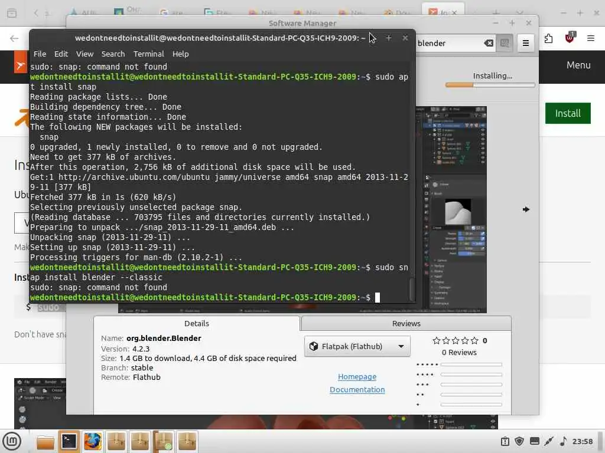Image resolution: width=605 pixels, height=453 pixels.
Task: Click the green Install button on the Snapcraft page
Action: pyautogui.click(x=568, y=113)
